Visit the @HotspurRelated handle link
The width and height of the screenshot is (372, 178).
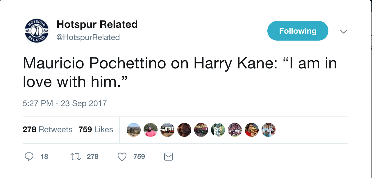click(x=88, y=37)
